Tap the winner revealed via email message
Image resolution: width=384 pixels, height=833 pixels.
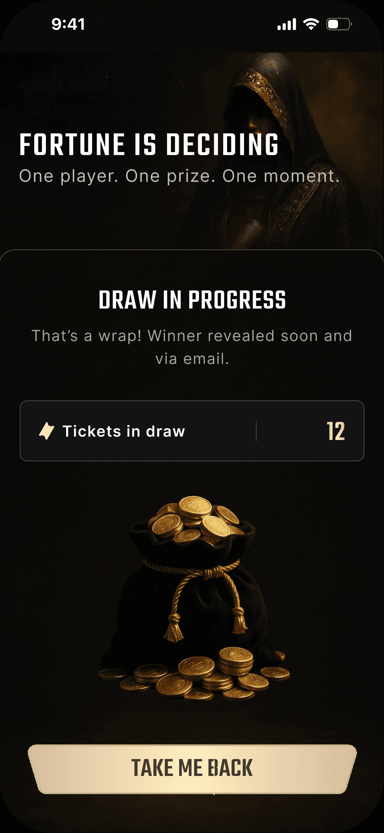192,347
